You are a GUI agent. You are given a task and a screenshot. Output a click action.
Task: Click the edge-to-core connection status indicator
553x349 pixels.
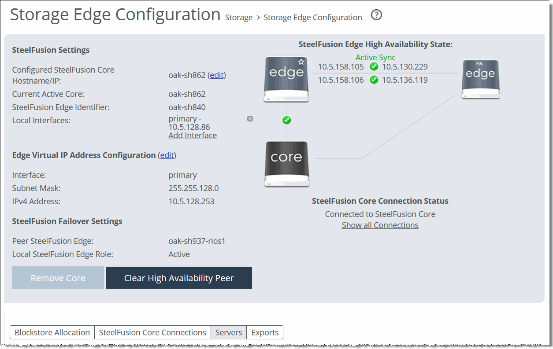pos(286,120)
